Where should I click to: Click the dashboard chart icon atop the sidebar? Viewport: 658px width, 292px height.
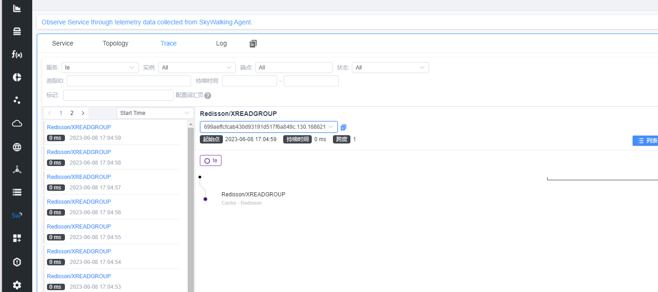pos(17,8)
